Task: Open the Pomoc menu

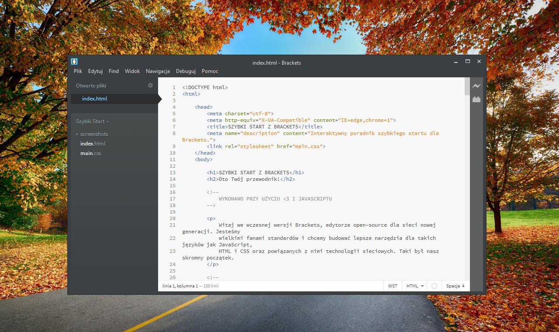Action: 210,71
